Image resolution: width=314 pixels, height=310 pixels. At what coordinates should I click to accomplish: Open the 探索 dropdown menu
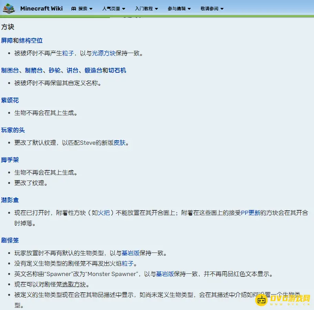point(82,9)
